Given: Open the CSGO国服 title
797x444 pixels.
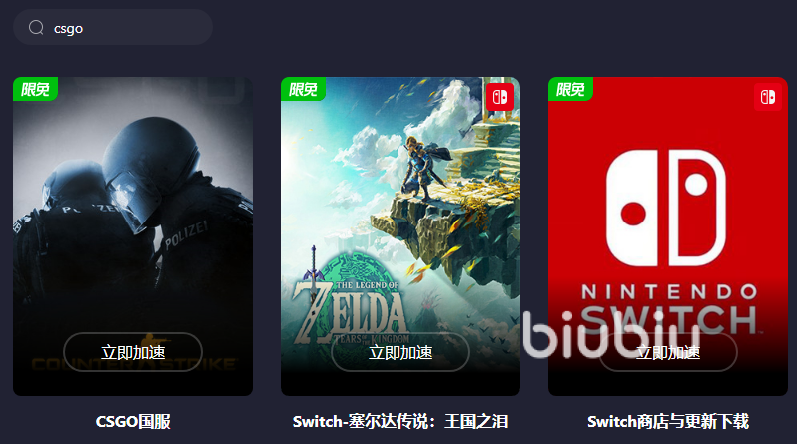Looking at the screenshot, I should 133,421.
